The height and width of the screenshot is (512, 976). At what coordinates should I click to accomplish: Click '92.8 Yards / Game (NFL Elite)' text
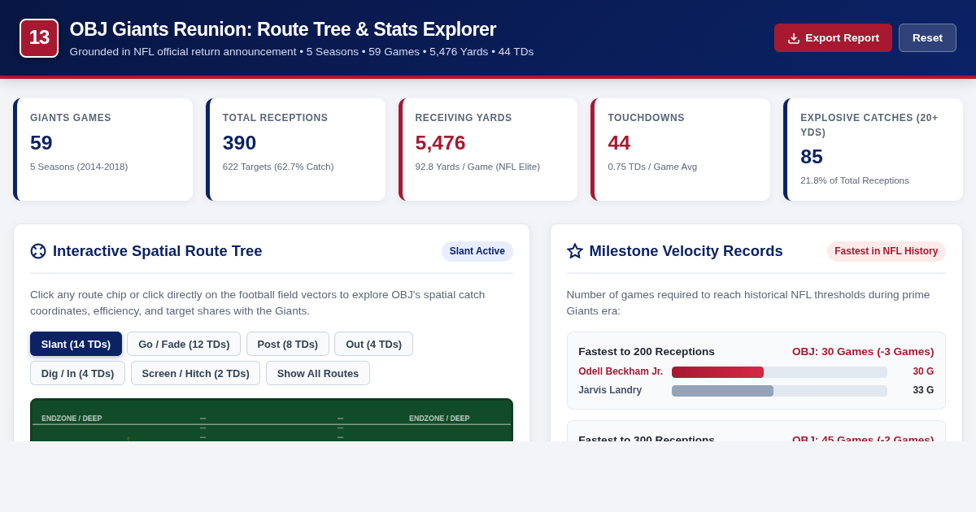[477, 167]
